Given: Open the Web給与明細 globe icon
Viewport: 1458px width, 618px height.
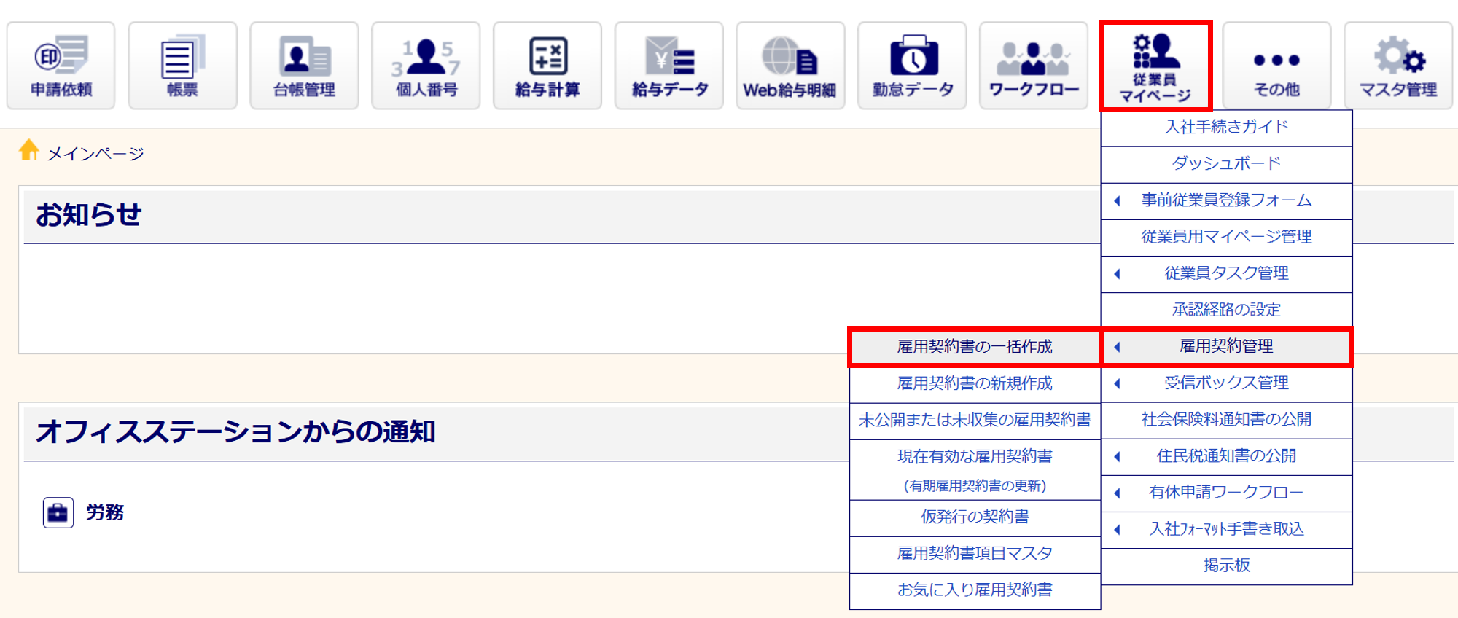Looking at the screenshot, I should point(790,66).
